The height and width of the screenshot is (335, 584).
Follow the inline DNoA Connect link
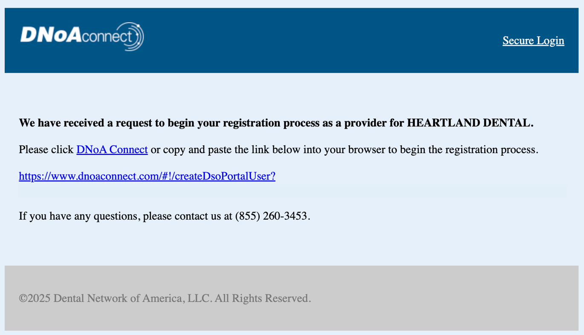pyautogui.click(x=112, y=150)
